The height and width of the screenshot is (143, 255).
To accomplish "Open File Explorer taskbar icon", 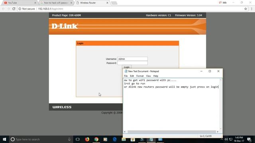I will pyautogui.click(x=124, y=139).
